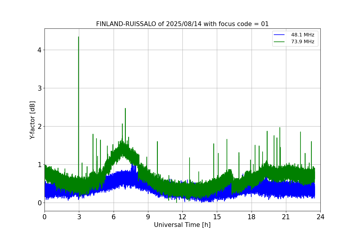
Task: Click the Universal Time [h] axis label
Action: point(182,225)
